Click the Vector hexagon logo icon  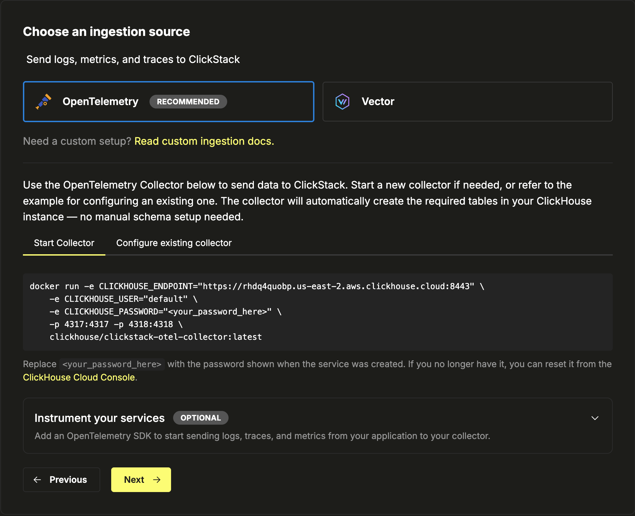[342, 102]
